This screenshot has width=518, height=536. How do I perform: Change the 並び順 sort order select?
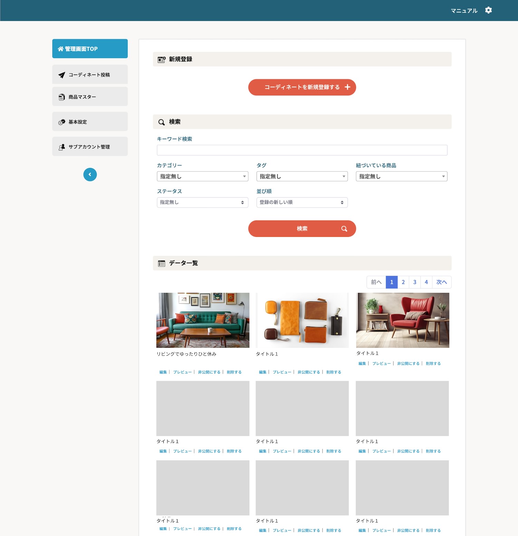[302, 203]
